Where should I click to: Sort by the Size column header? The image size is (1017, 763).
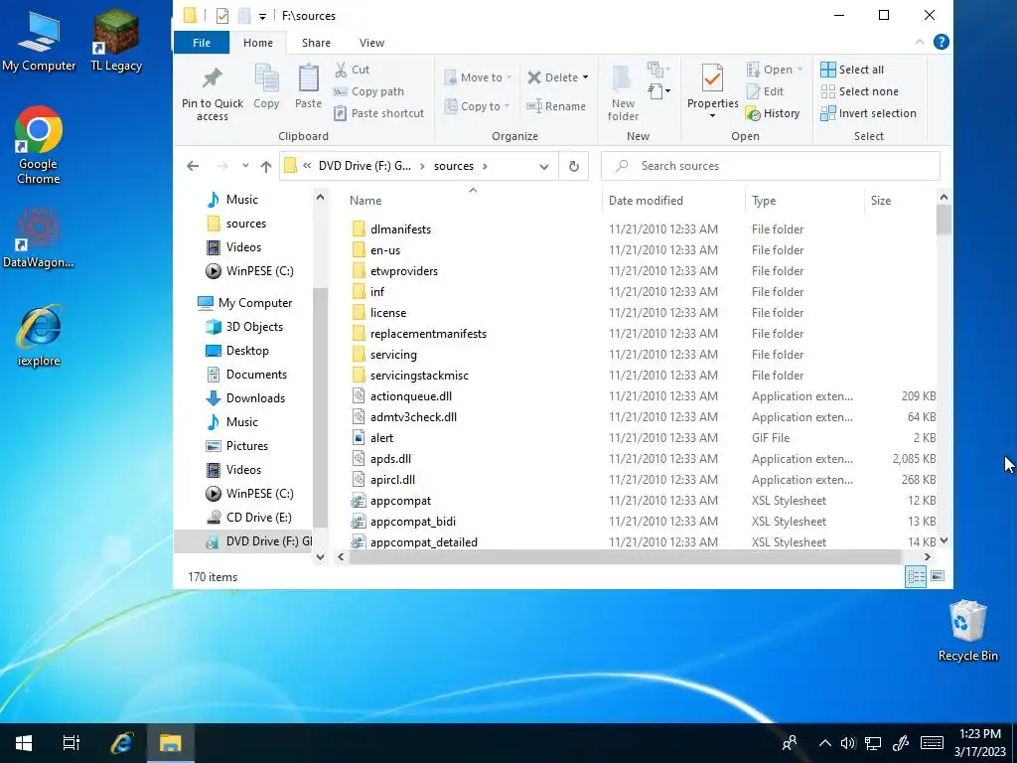(x=900, y=201)
